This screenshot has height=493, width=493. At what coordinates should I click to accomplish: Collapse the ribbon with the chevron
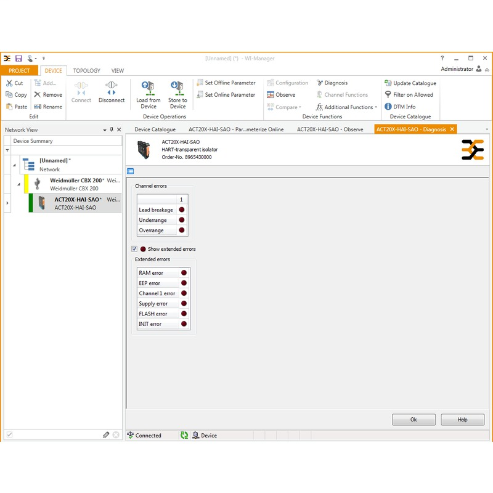[487, 70]
